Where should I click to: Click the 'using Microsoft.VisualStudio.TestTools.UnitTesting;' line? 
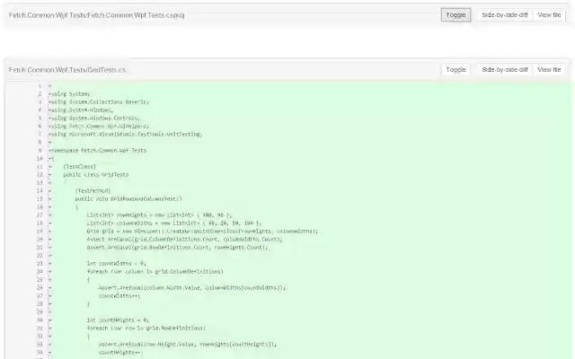click(126, 135)
